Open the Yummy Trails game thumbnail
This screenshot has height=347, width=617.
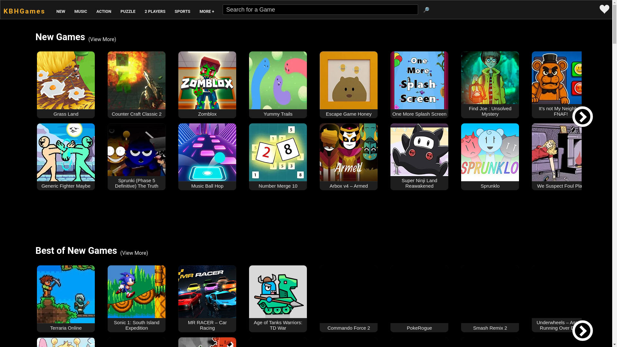278,80
